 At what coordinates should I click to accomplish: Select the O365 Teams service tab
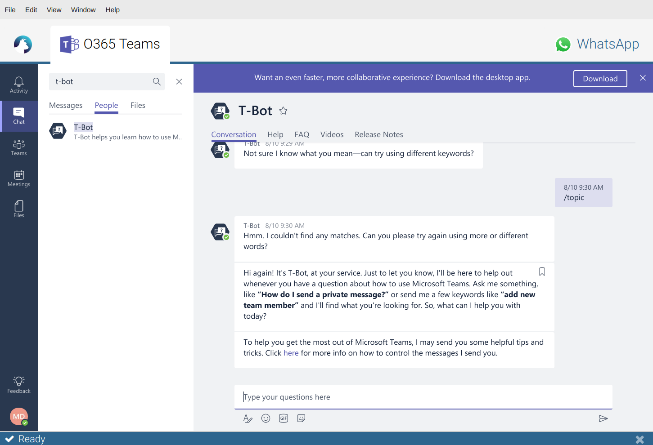(110, 44)
